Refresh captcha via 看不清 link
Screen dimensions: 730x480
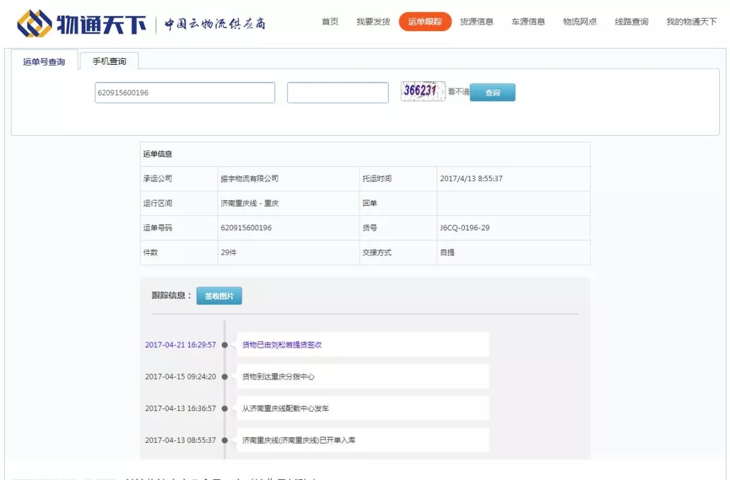458,92
